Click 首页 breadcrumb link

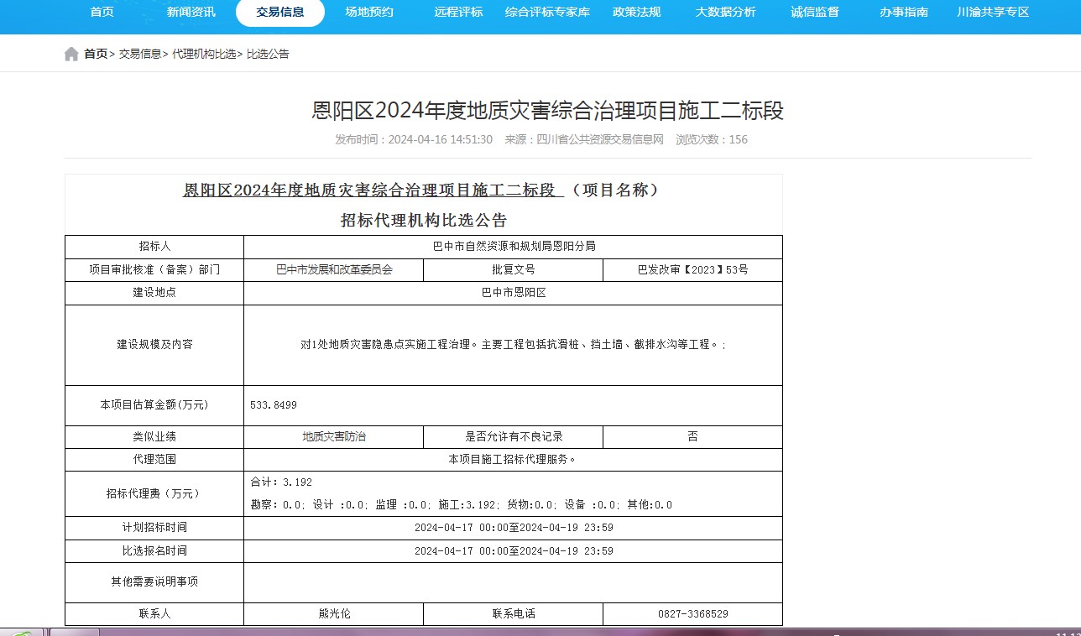[x=96, y=55]
